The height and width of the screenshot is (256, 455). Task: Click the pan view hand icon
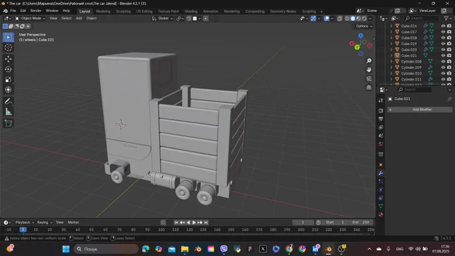[369, 70]
